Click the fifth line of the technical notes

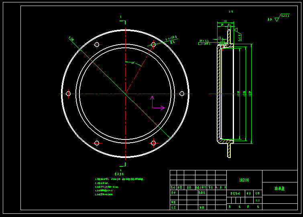pyautogui.click(x=104, y=194)
